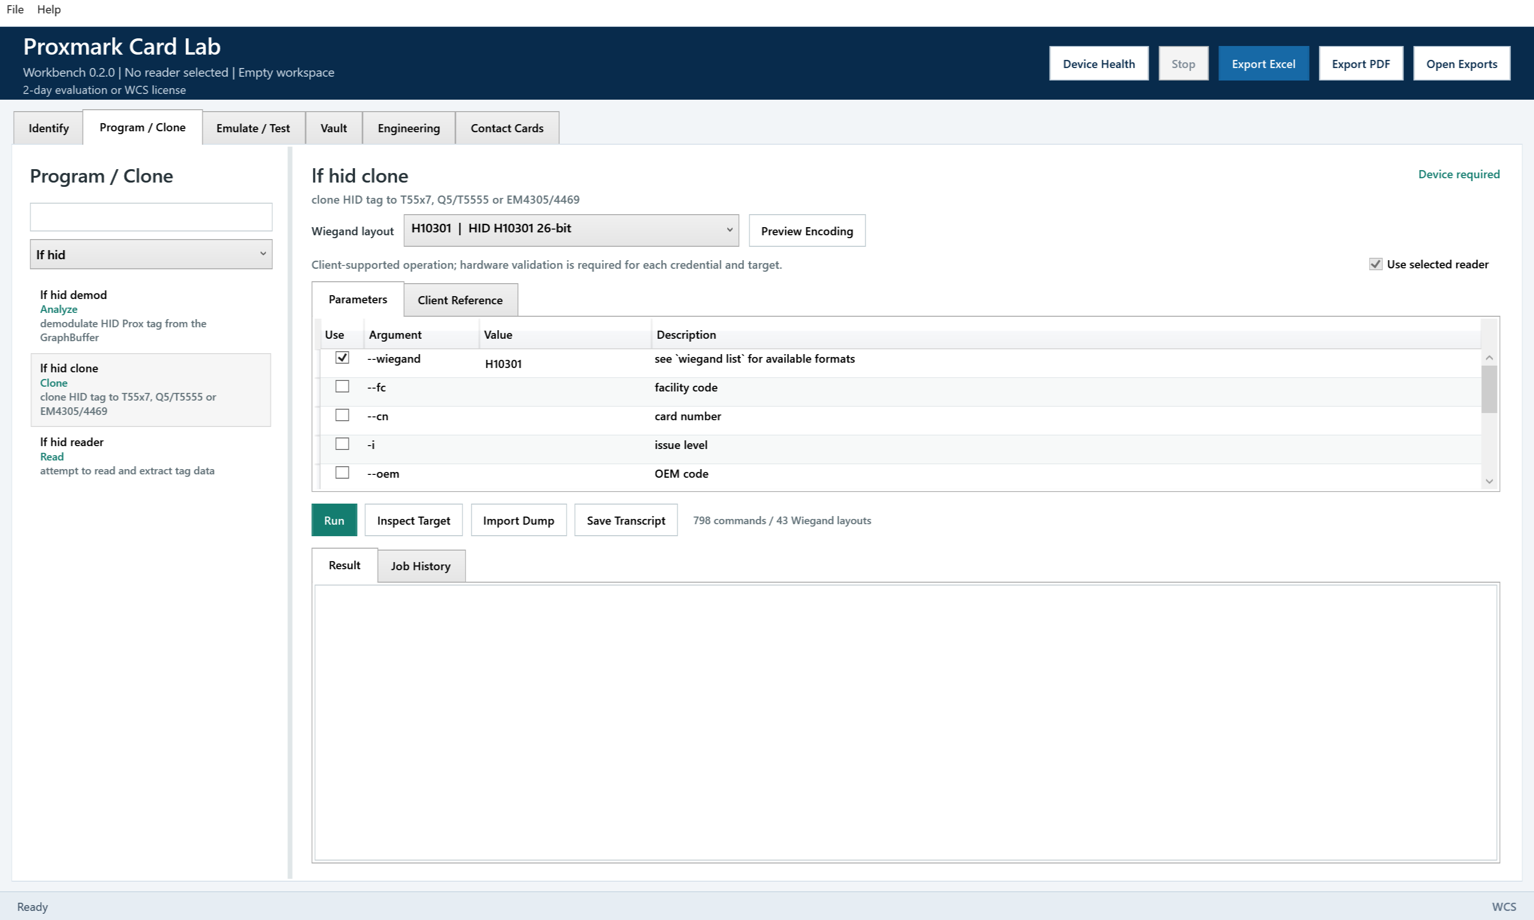Uncheck the --wiegand argument checkbox

(x=342, y=358)
